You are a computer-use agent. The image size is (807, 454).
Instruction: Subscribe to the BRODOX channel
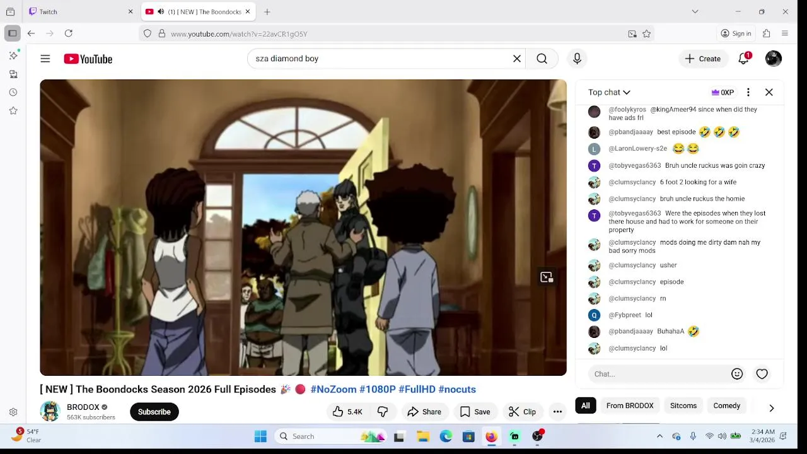point(154,412)
